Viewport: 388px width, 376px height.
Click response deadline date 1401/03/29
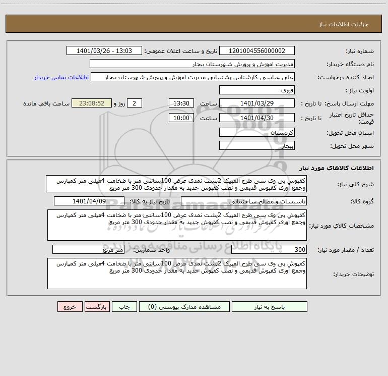257,103
